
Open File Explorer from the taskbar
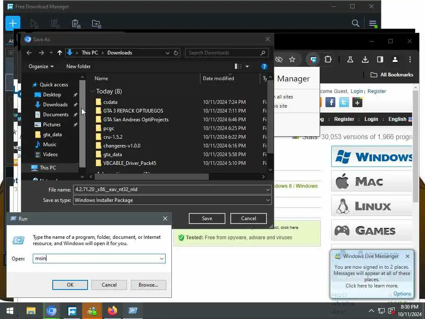click(31, 311)
